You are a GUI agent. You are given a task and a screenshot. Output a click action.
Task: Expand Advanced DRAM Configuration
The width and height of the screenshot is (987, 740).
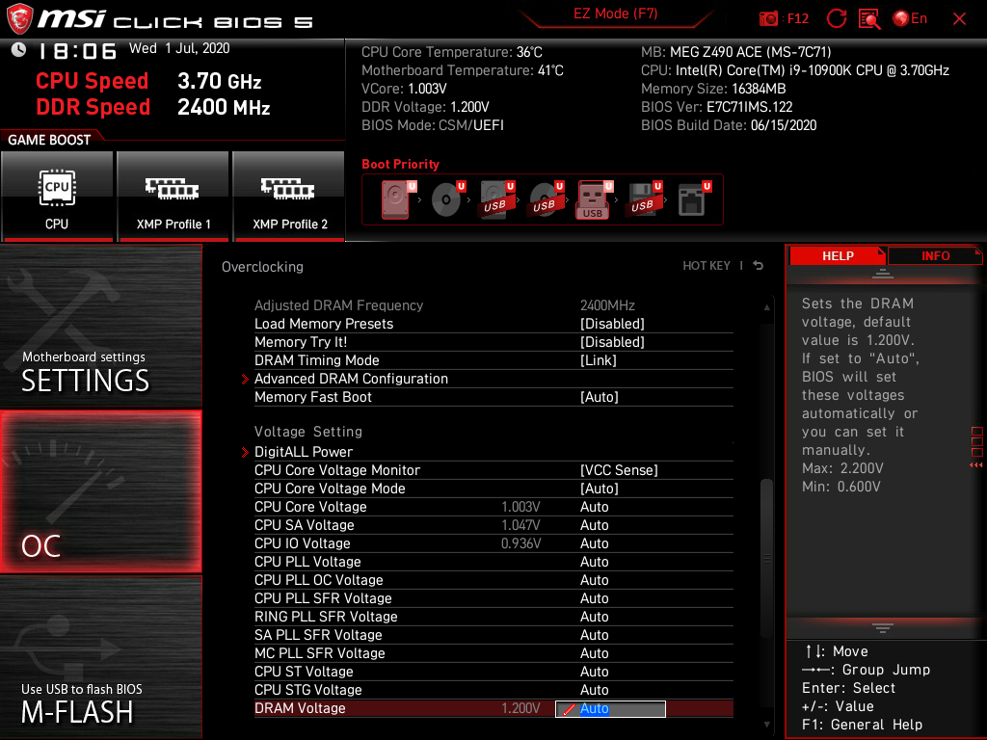[351, 378]
